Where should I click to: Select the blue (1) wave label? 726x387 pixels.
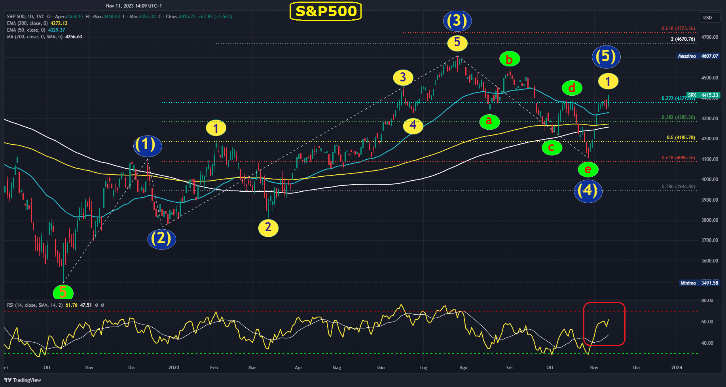(148, 145)
